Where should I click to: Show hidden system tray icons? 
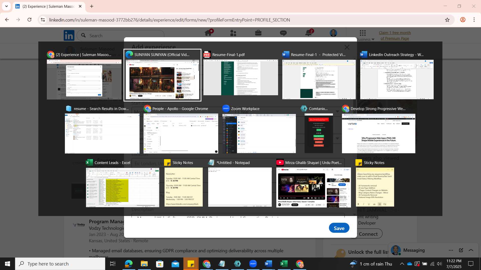[x=402, y=264]
